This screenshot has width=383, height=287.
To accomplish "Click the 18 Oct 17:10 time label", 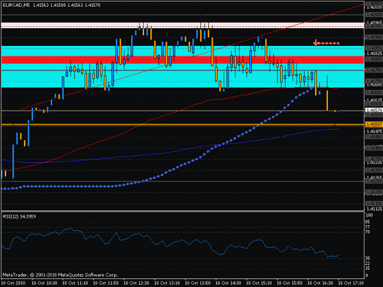I will coord(351,283).
